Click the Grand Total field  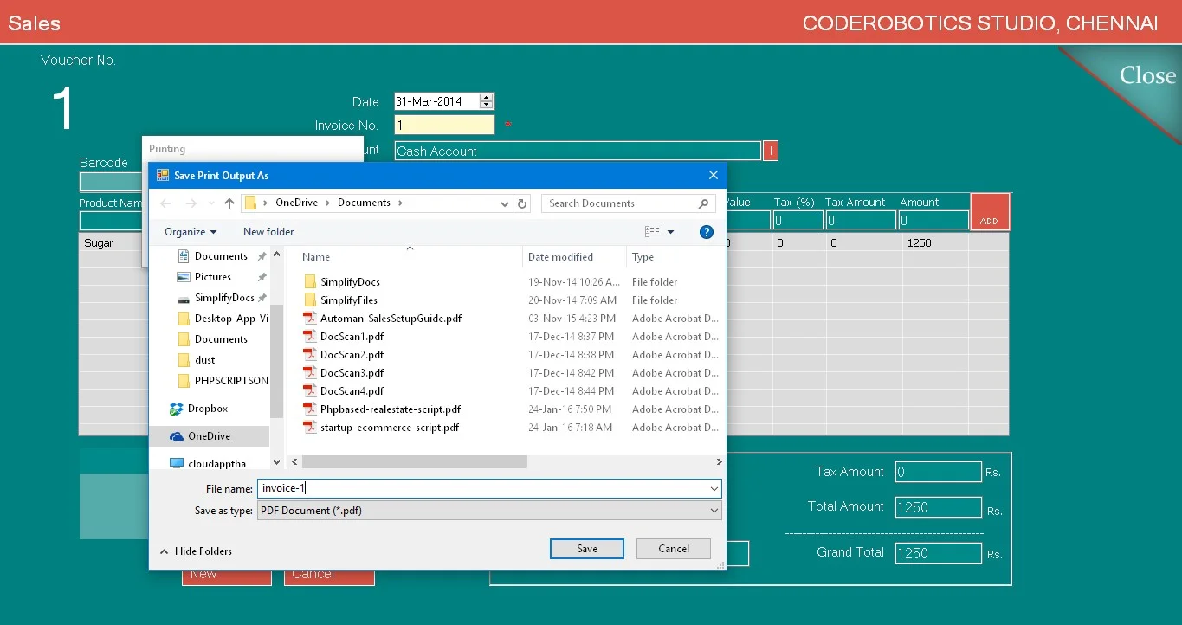tap(938, 553)
